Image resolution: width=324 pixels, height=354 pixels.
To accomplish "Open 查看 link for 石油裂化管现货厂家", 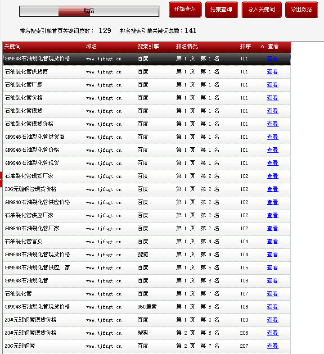I will tap(273, 176).
